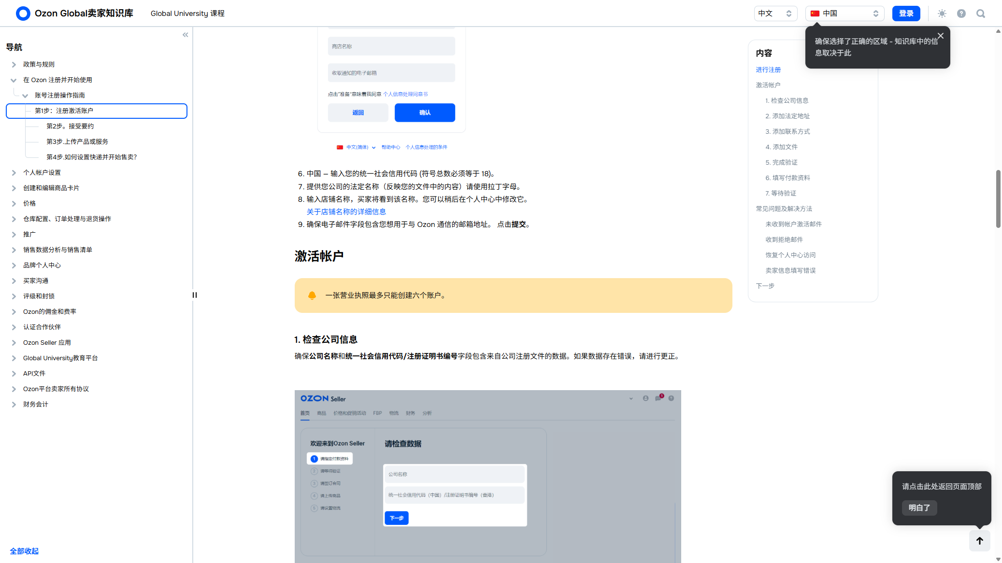1002x563 pixels.
Task: Open the search magnifier icon
Action: click(980, 14)
